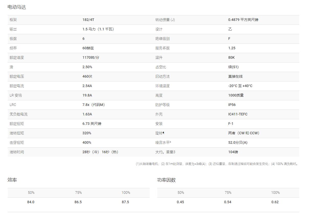Select enclosure value IC411-TEFC
This screenshot has width=311, height=216.
(x=238, y=114)
